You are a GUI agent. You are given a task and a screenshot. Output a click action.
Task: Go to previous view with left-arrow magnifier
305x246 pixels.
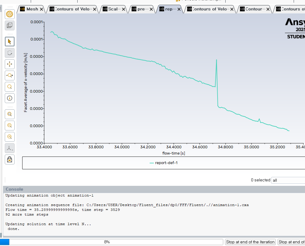[10, 125]
